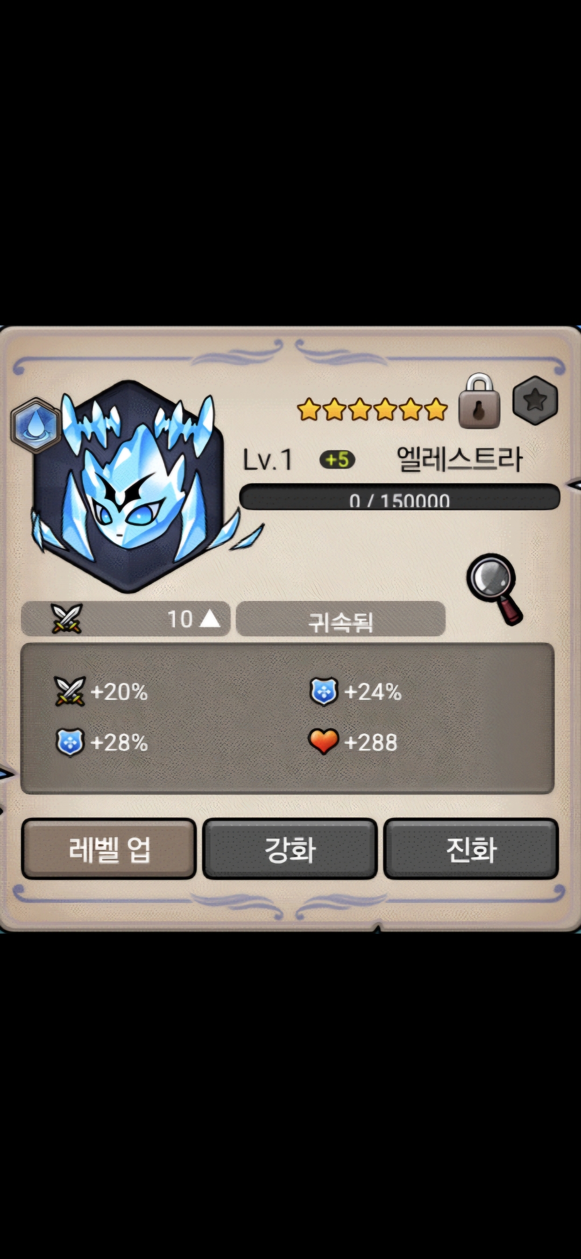Viewport: 581px width, 1259px height.
Task: Tap the six-star rating row
Action: (372, 409)
